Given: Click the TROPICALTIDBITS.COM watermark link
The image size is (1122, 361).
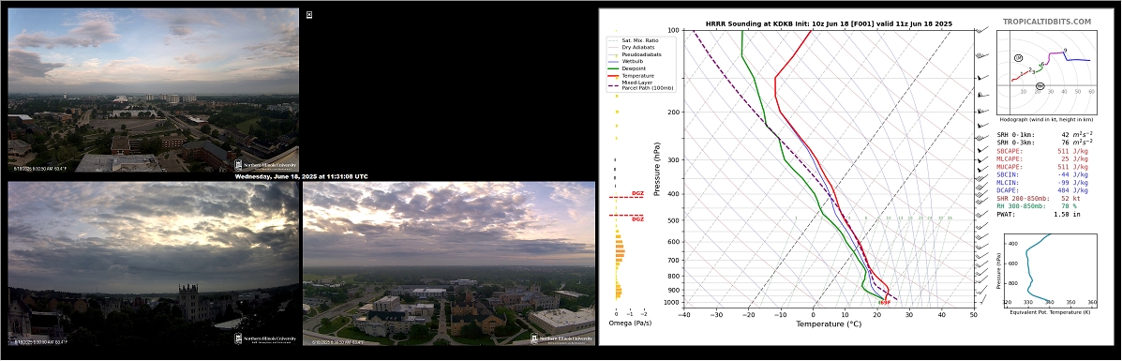Looking at the screenshot, I should 1047,23.
